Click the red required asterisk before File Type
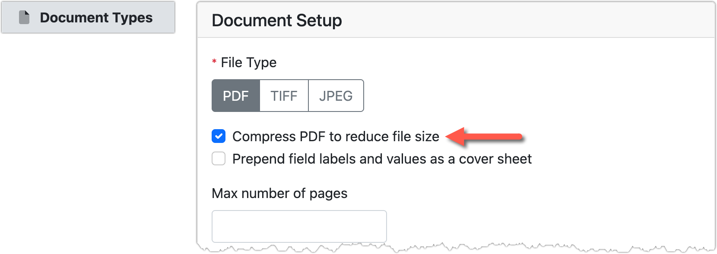 pos(214,62)
